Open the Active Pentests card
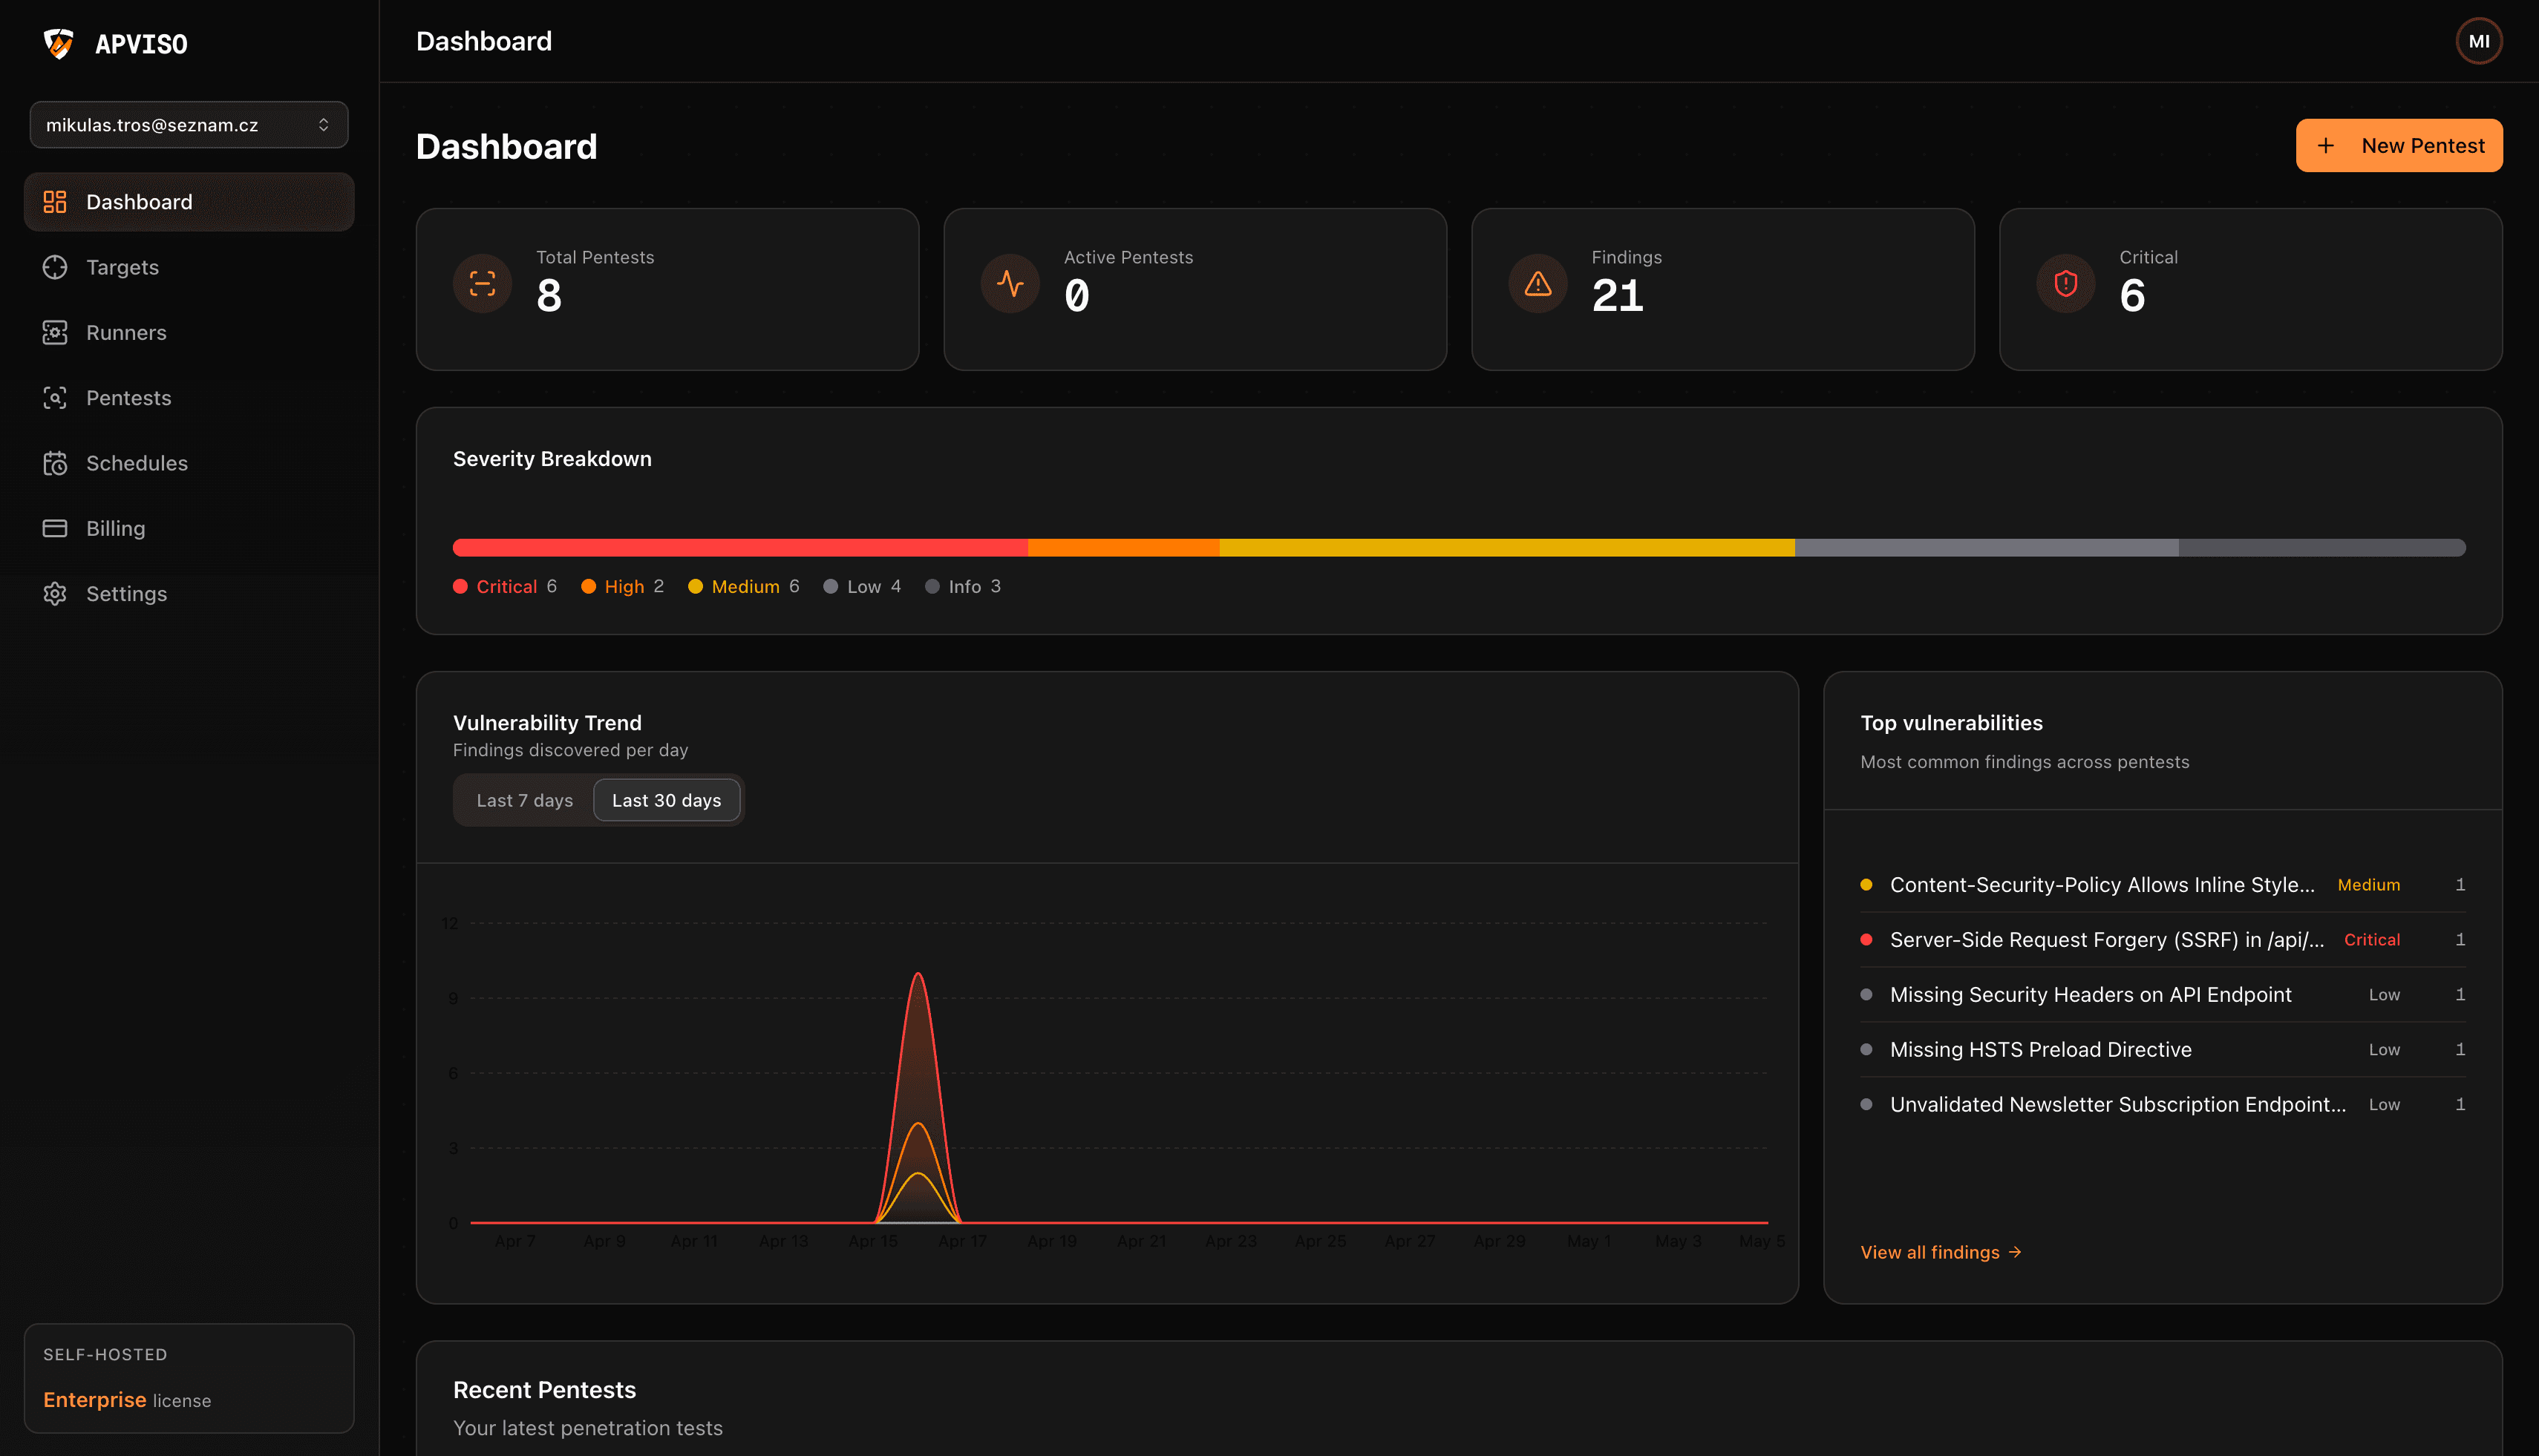The width and height of the screenshot is (2539, 1456). (x=1195, y=289)
